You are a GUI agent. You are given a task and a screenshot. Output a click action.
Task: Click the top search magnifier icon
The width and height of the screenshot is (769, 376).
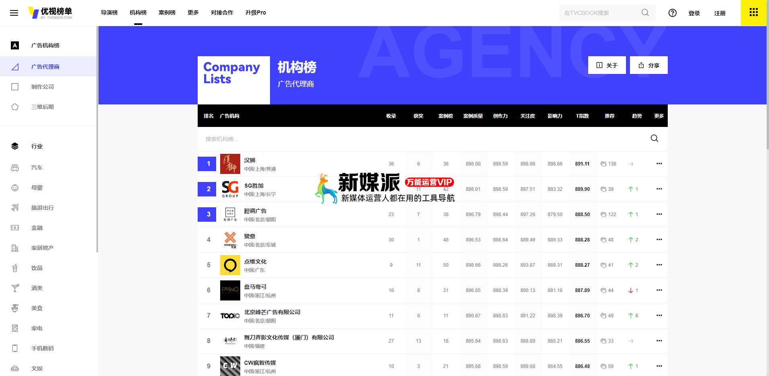tap(645, 12)
